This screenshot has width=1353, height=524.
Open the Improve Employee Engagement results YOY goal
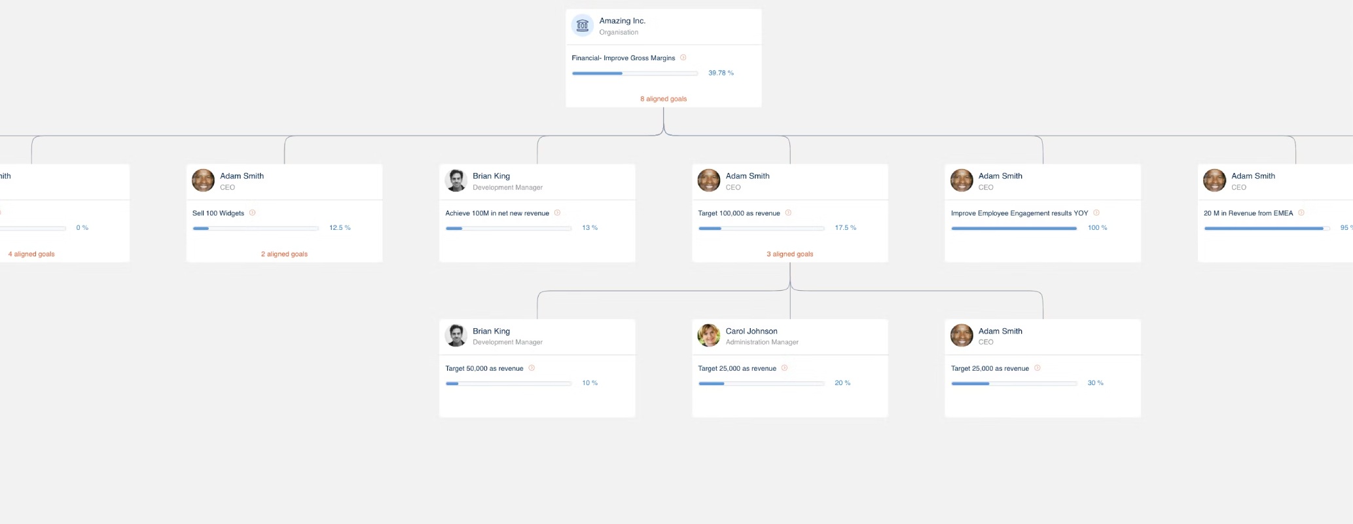pyautogui.click(x=1020, y=214)
